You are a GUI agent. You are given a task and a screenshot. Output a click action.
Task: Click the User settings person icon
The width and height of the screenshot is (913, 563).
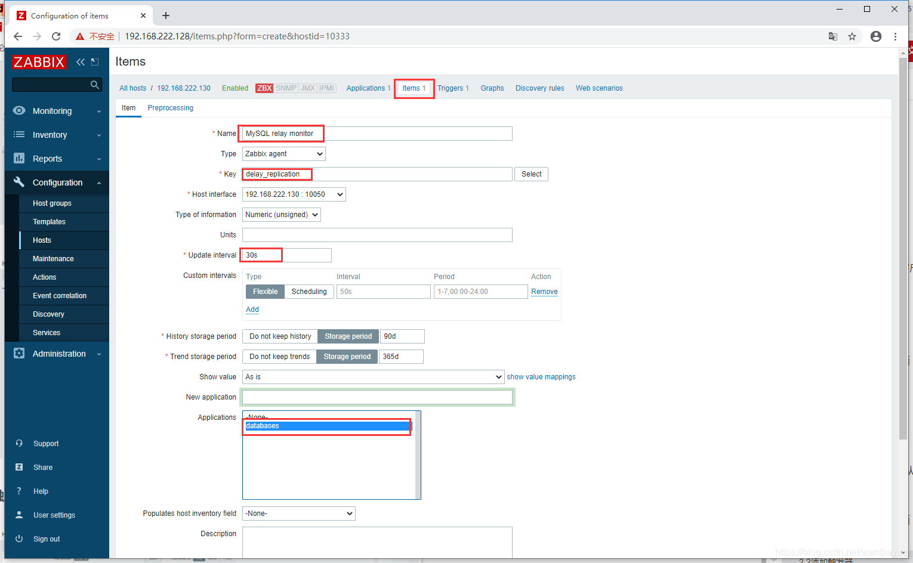tap(19, 515)
